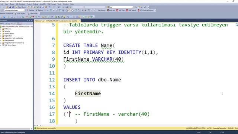The height and width of the screenshot is (134, 238).
Task: Run the query with Execute
Action: 30,10
